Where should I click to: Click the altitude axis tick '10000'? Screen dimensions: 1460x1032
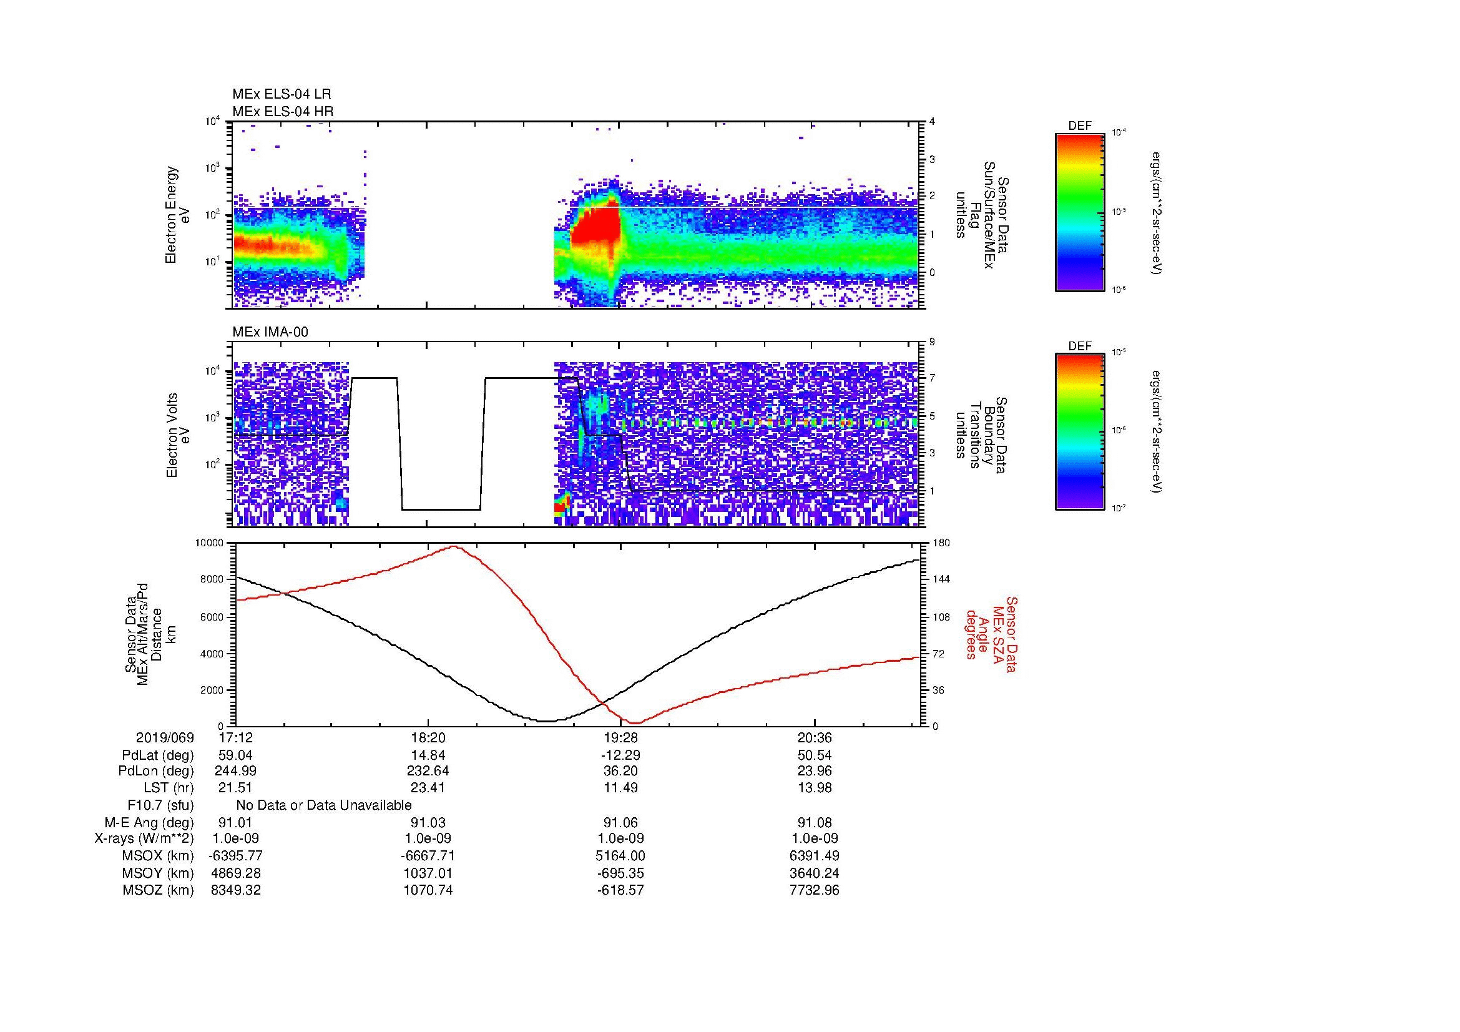(208, 543)
